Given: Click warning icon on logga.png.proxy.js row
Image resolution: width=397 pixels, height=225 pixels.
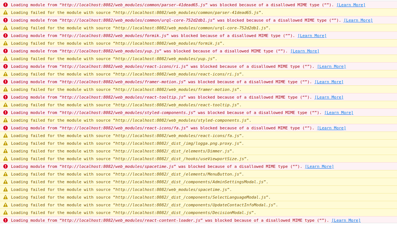Looking at the screenshot, I should [6, 143].
